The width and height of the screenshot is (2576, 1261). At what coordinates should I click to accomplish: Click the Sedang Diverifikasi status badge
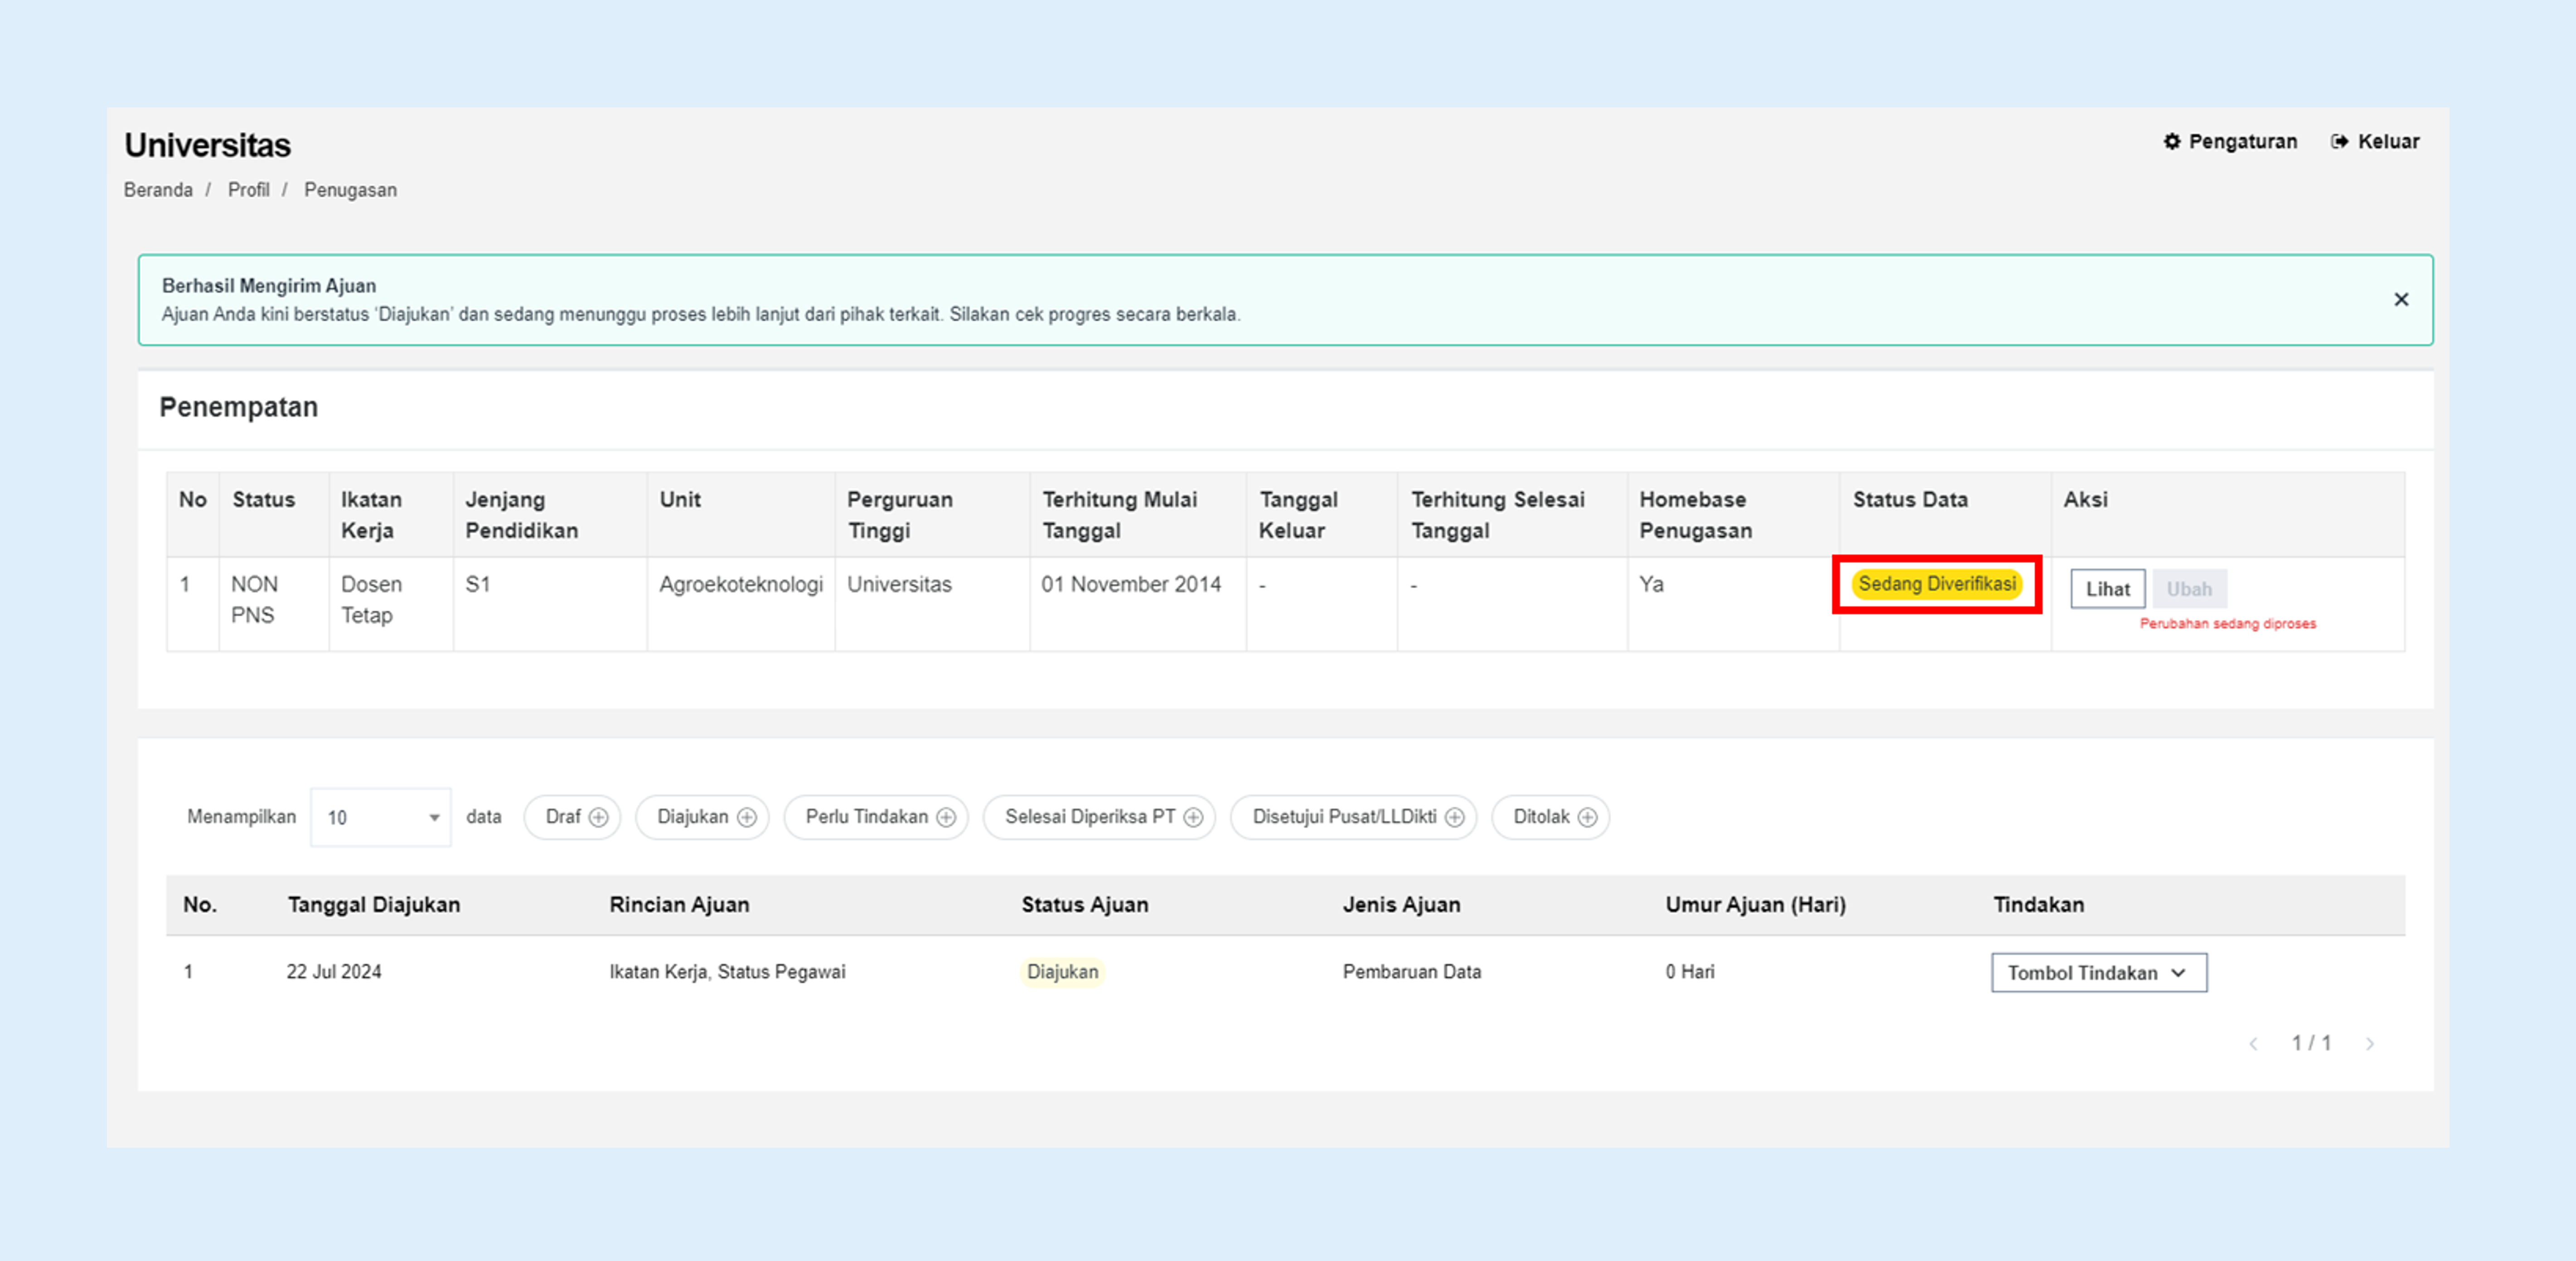click(x=1936, y=584)
